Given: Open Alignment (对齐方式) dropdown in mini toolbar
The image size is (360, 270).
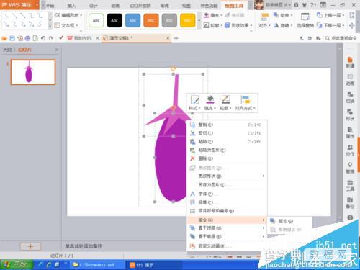Looking at the screenshot, I should pos(245,103).
